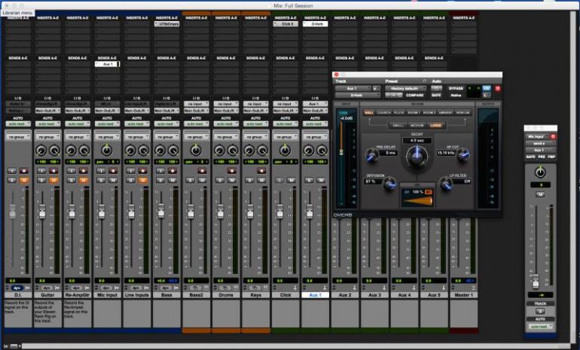Click the SAFE button in D-Verb header
The image size is (580, 350).
pyautogui.click(x=436, y=95)
